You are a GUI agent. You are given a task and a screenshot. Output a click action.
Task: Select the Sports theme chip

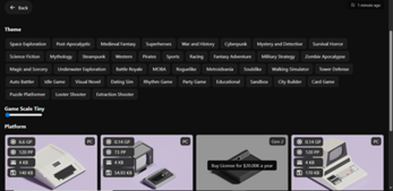coord(173,56)
